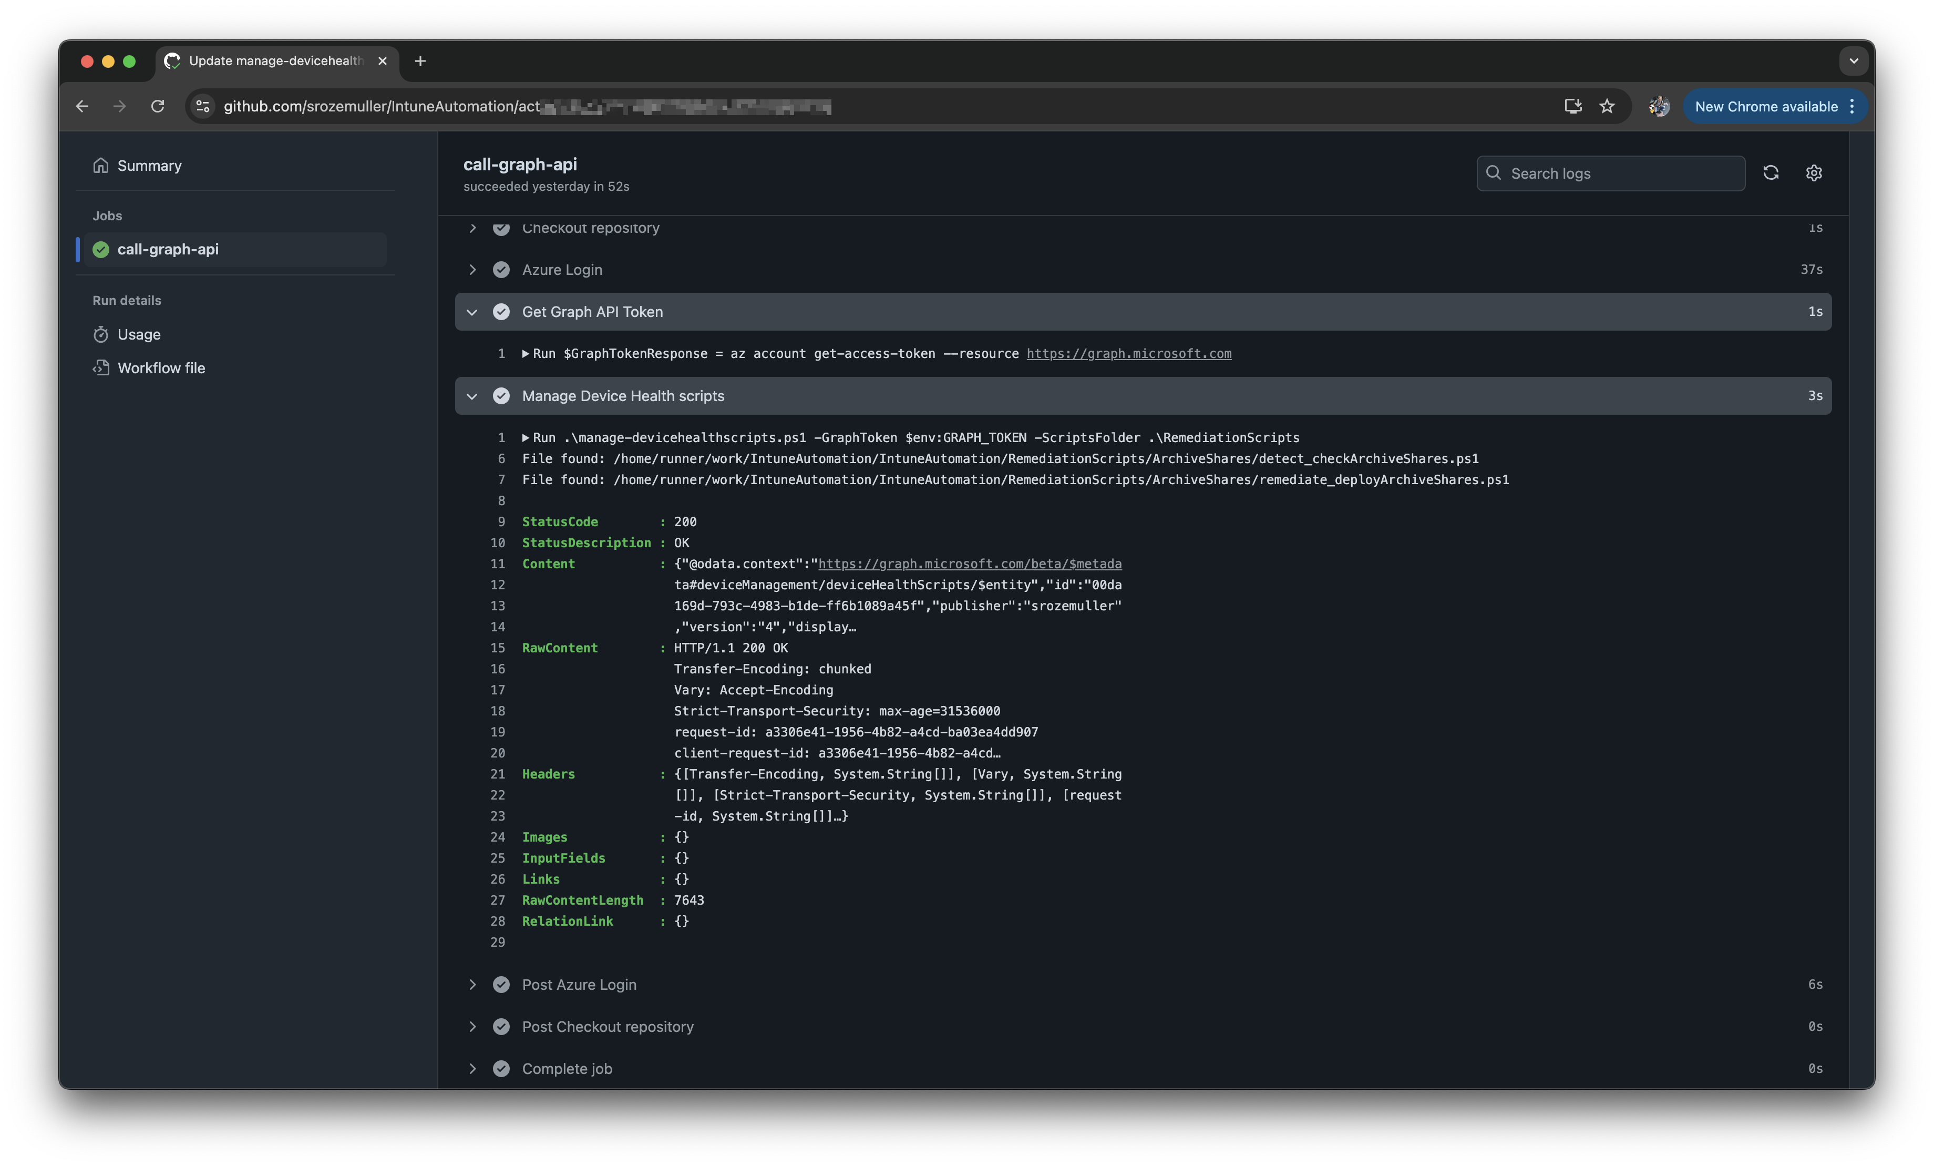Click log line number 9
Image resolution: width=1934 pixels, height=1167 pixels.
(501, 521)
